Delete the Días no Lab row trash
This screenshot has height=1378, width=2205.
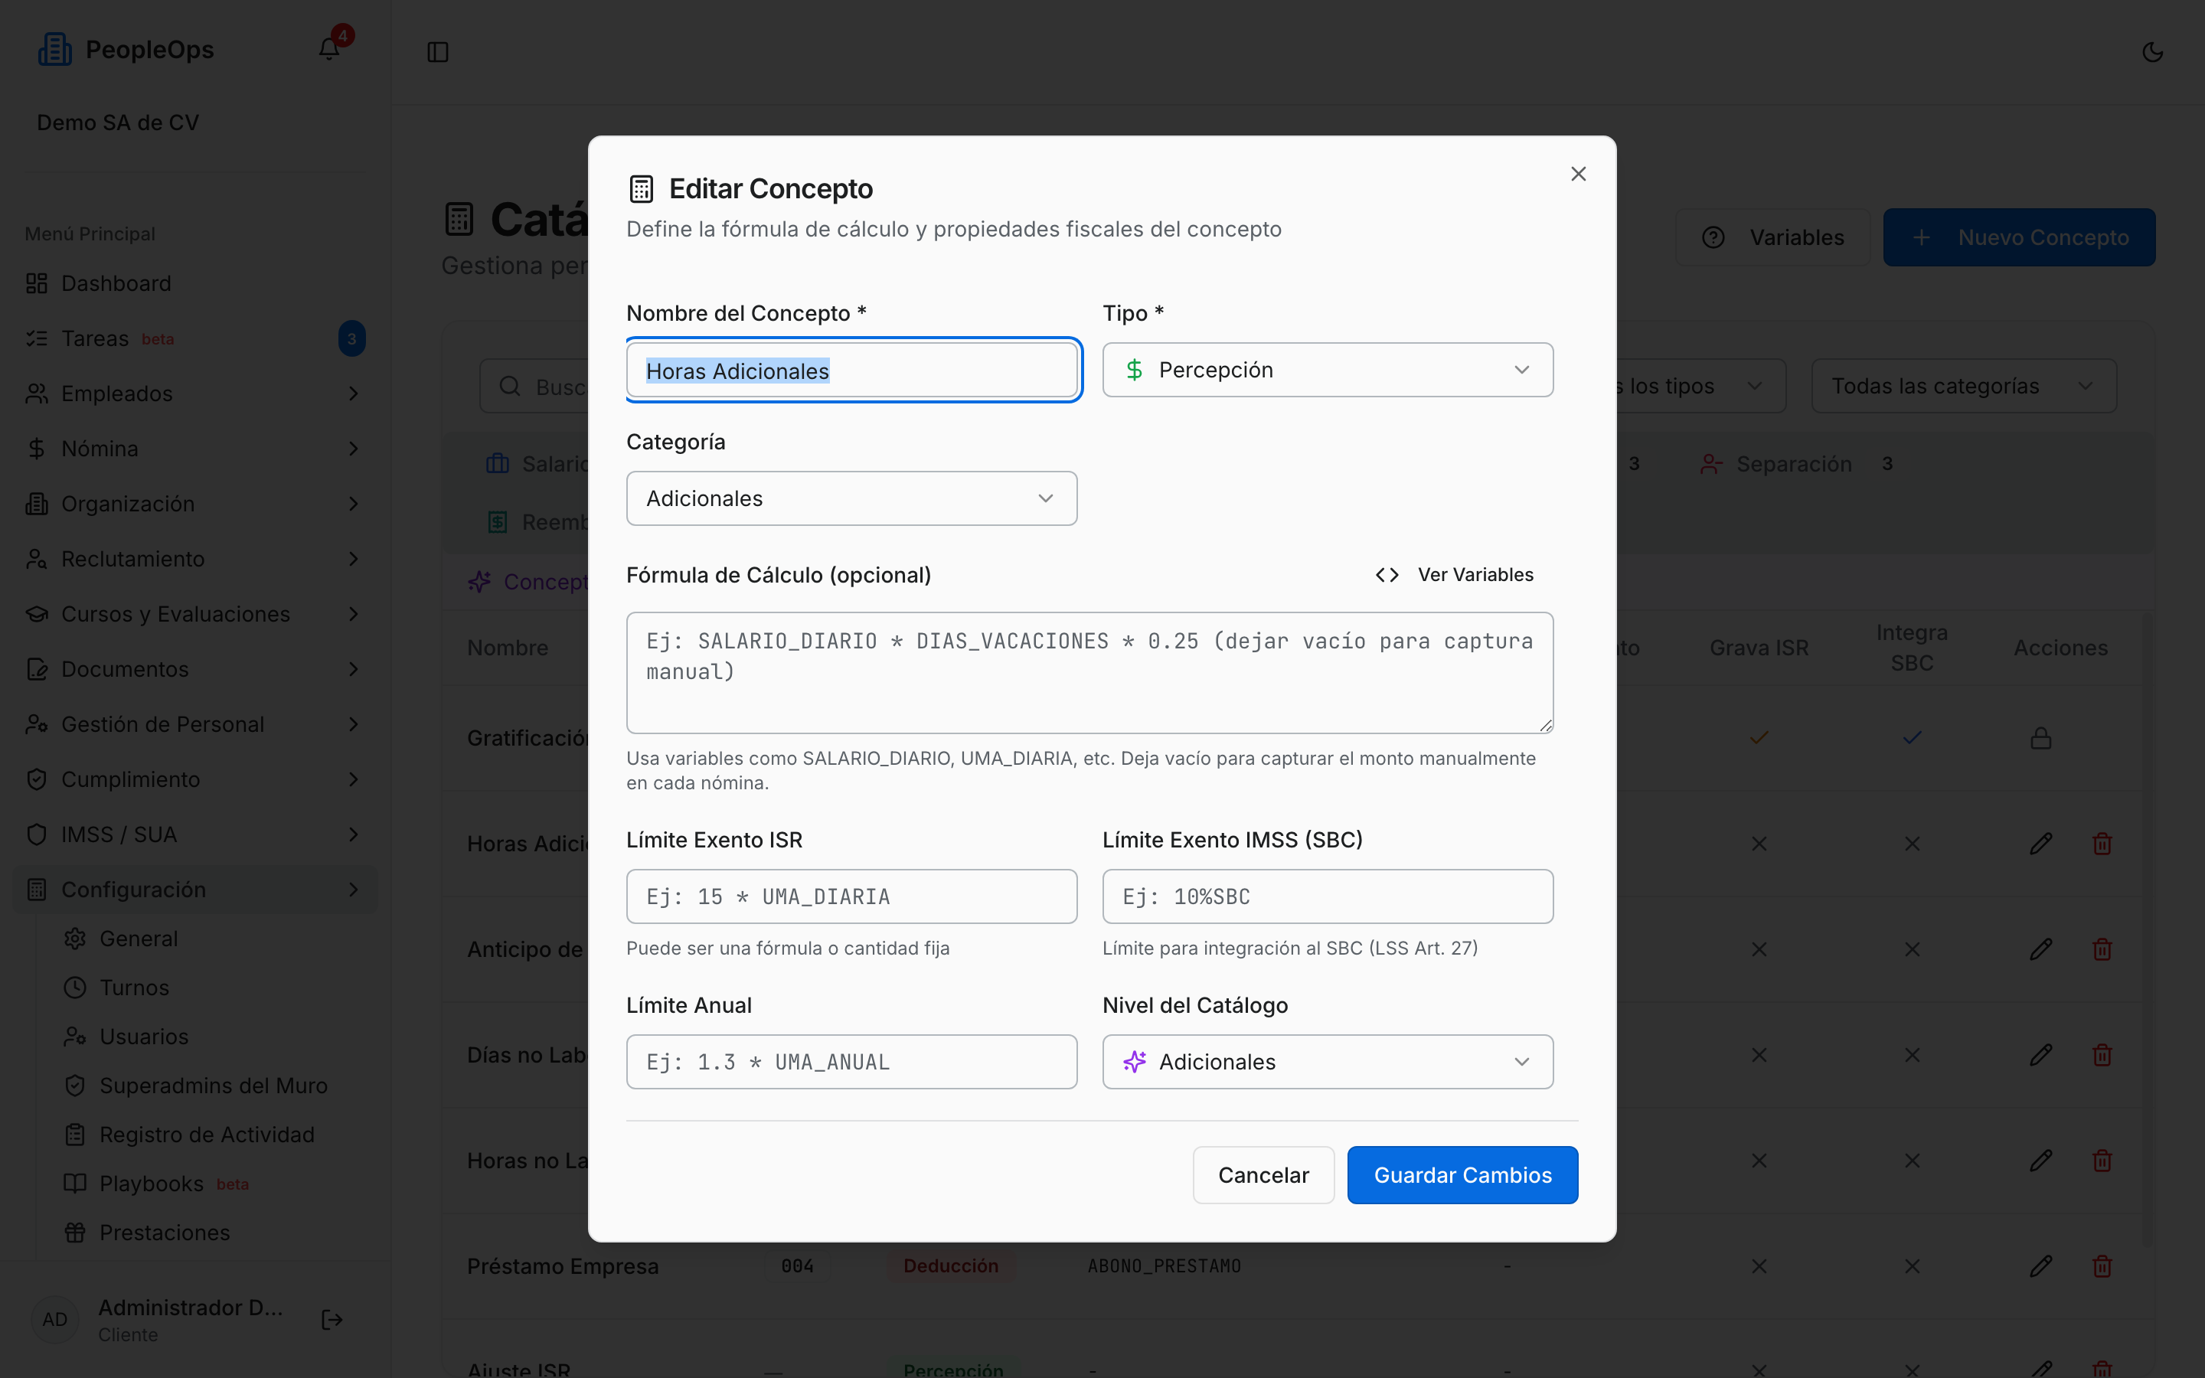click(x=2102, y=1056)
